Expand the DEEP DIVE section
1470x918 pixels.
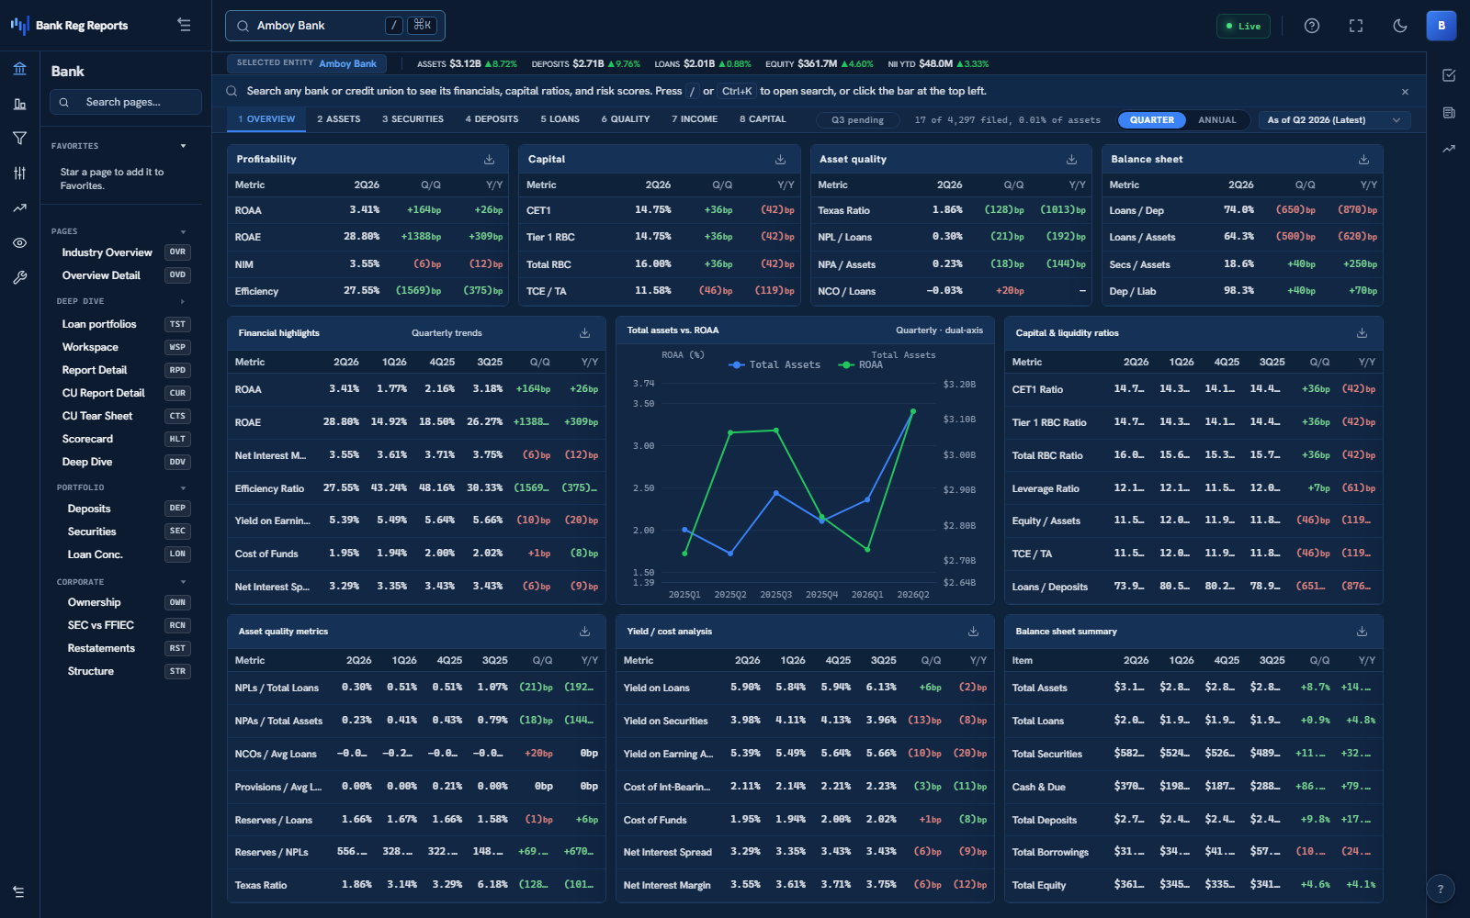point(183,301)
